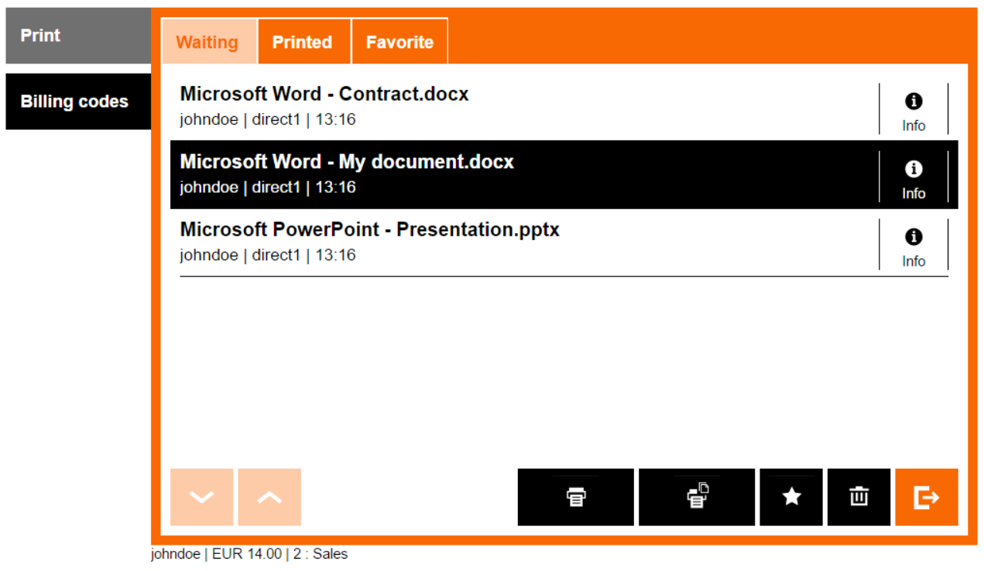
Task: Log out using the orange exit icon
Action: [x=926, y=497]
